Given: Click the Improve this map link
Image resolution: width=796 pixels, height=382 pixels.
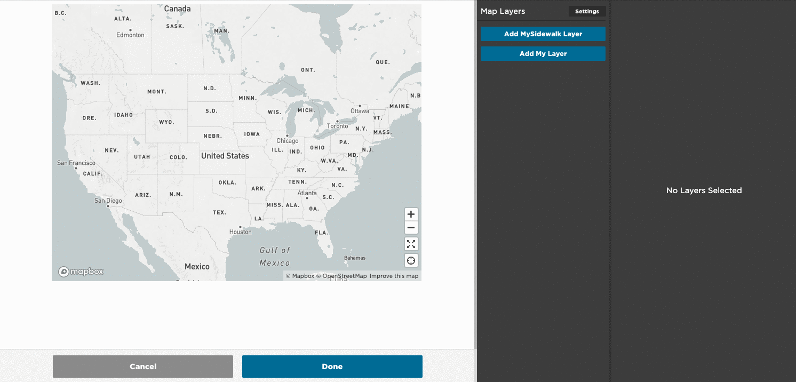Looking at the screenshot, I should (394, 276).
